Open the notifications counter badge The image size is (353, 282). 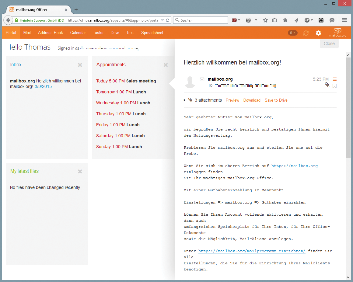pos(292,33)
